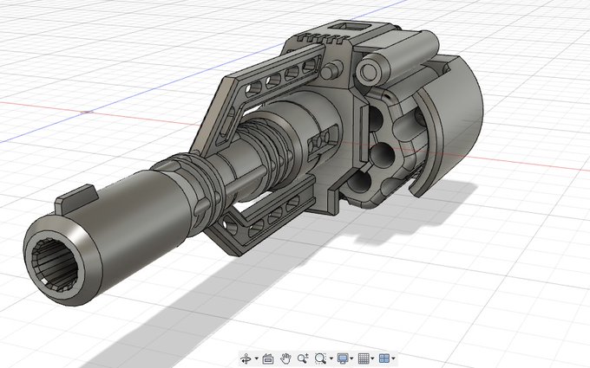Activate the Pan hand tool

[x=286, y=358]
